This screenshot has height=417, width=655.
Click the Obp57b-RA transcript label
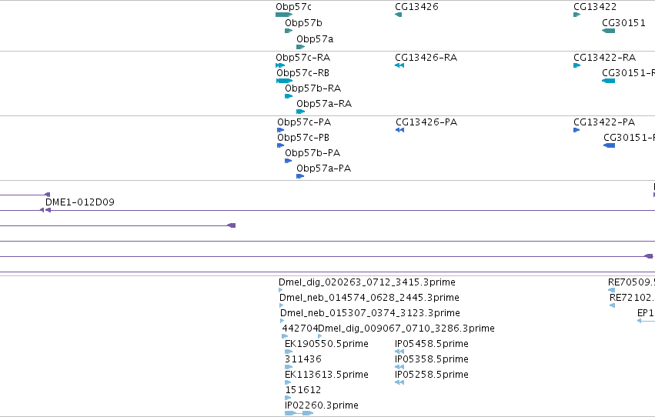coord(313,88)
